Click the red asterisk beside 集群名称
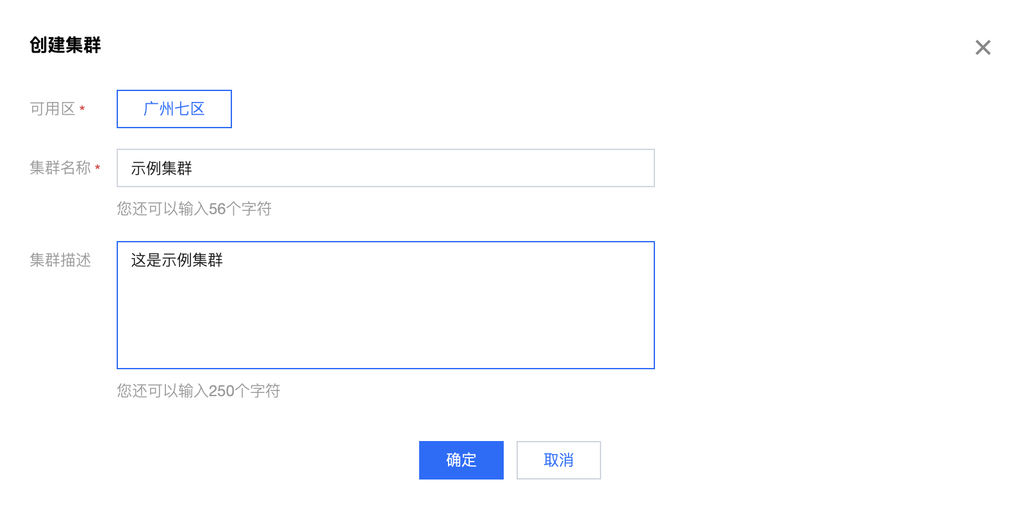The height and width of the screenshot is (509, 1019). pyautogui.click(x=97, y=168)
